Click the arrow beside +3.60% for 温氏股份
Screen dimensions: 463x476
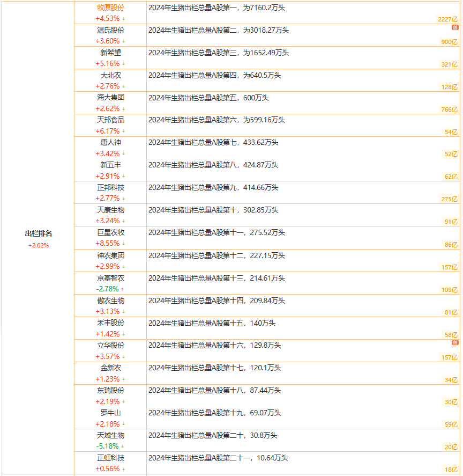pyautogui.click(x=123, y=41)
